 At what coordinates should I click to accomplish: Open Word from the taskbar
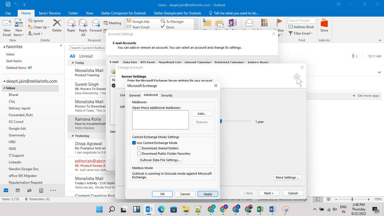tap(272, 209)
